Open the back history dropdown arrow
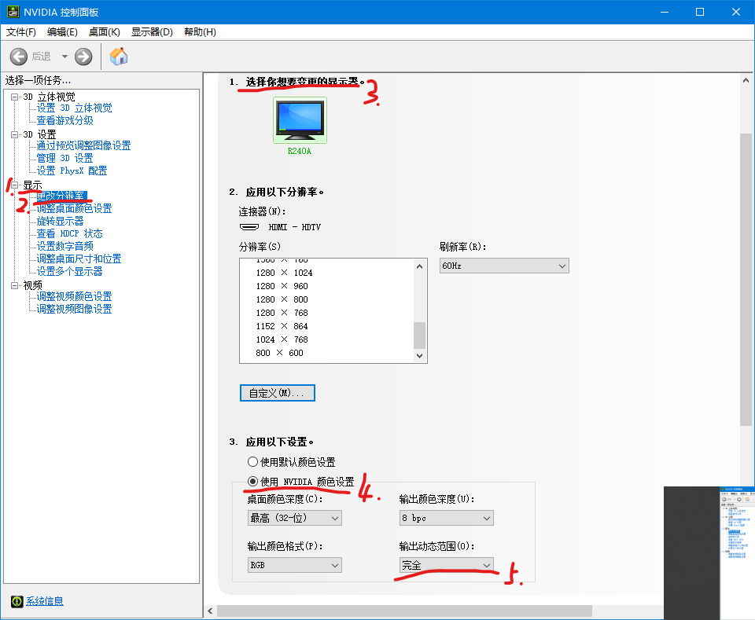This screenshot has height=620, width=755. (x=64, y=57)
